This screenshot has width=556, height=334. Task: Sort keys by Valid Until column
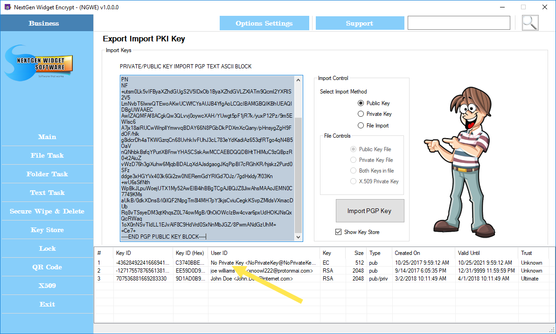[x=486, y=253]
